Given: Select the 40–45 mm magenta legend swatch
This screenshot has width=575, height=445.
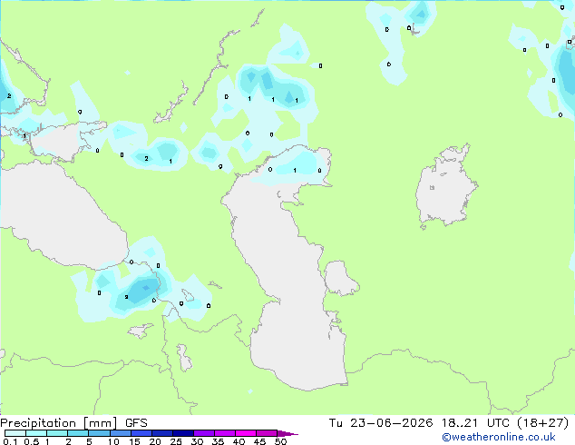Looking at the screenshot, I should coord(246,433).
